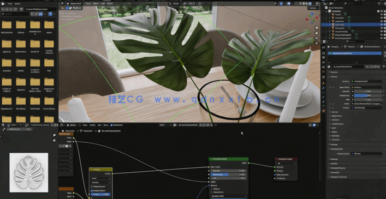Click the viewport zoom magnifier gizmo

[317, 28]
